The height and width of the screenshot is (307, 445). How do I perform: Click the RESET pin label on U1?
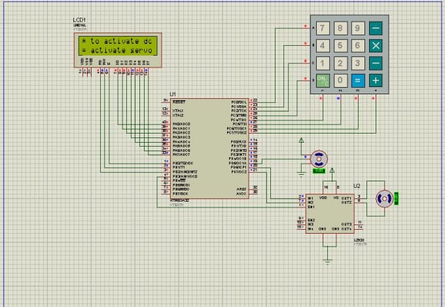coord(179,101)
